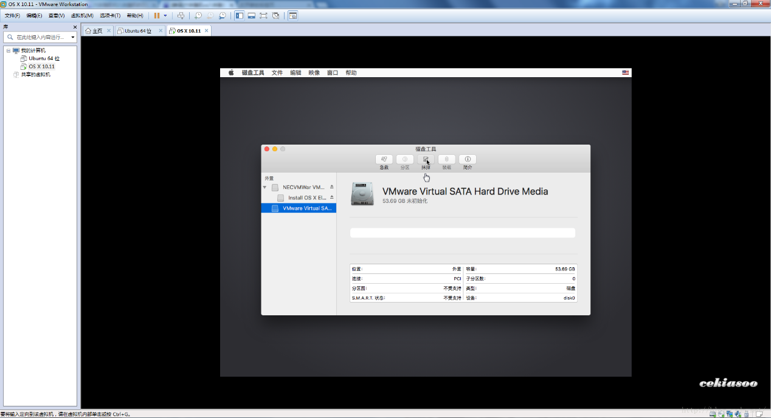Click the 53.69 GB 未初始化 subtitle text
The width and height of the screenshot is (771, 418).
pyautogui.click(x=405, y=201)
